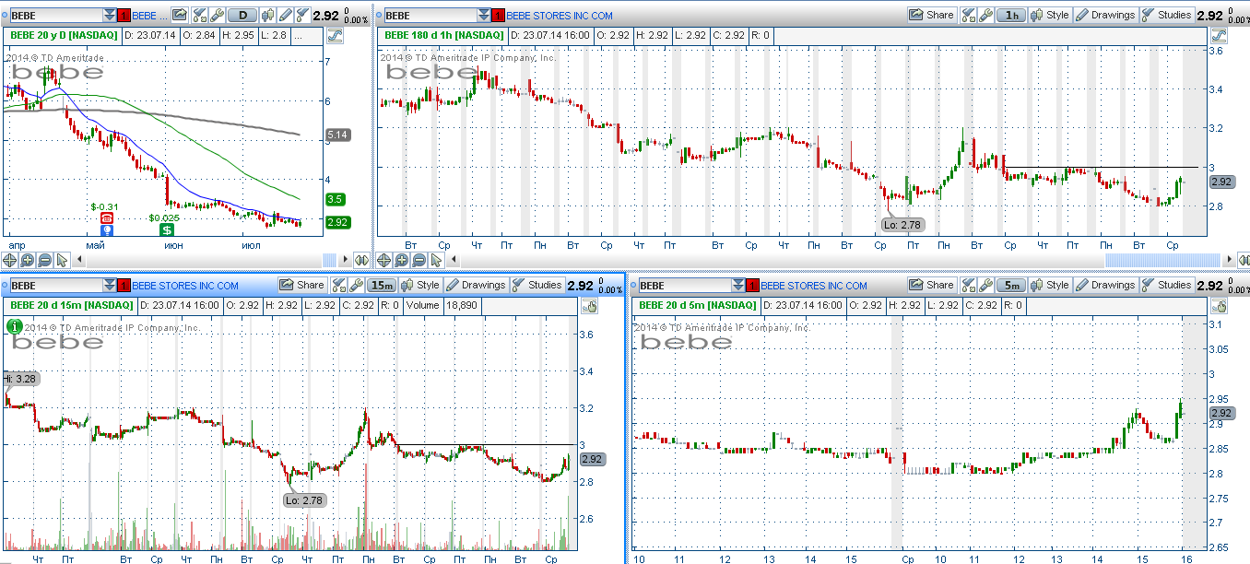The image size is (1250, 564).
Task: Zoom in using magnifier plus under daily chart
Action: tap(27, 261)
